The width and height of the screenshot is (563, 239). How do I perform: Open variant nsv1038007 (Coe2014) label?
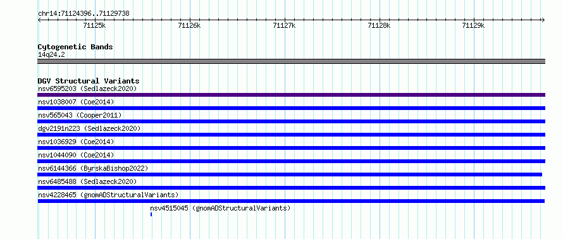pyautogui.click(x=76, y=102)
